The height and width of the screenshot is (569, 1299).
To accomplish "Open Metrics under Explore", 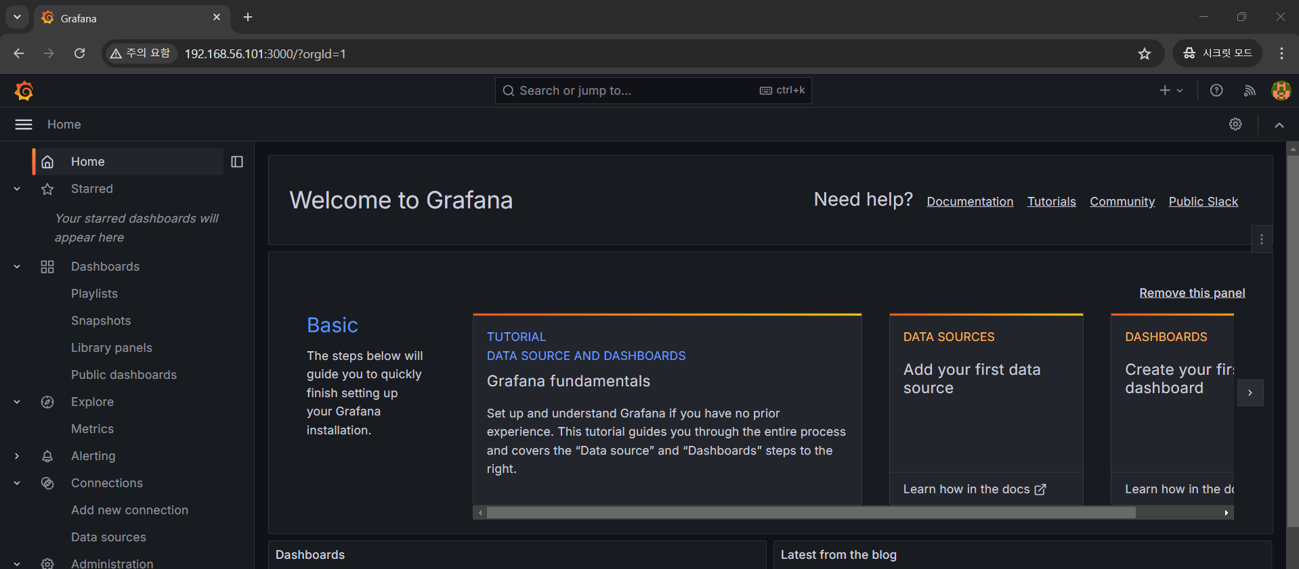I will pos(92,429).
